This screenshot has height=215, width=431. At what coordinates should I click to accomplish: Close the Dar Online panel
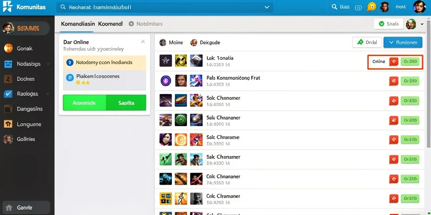(x=143, y=42)
